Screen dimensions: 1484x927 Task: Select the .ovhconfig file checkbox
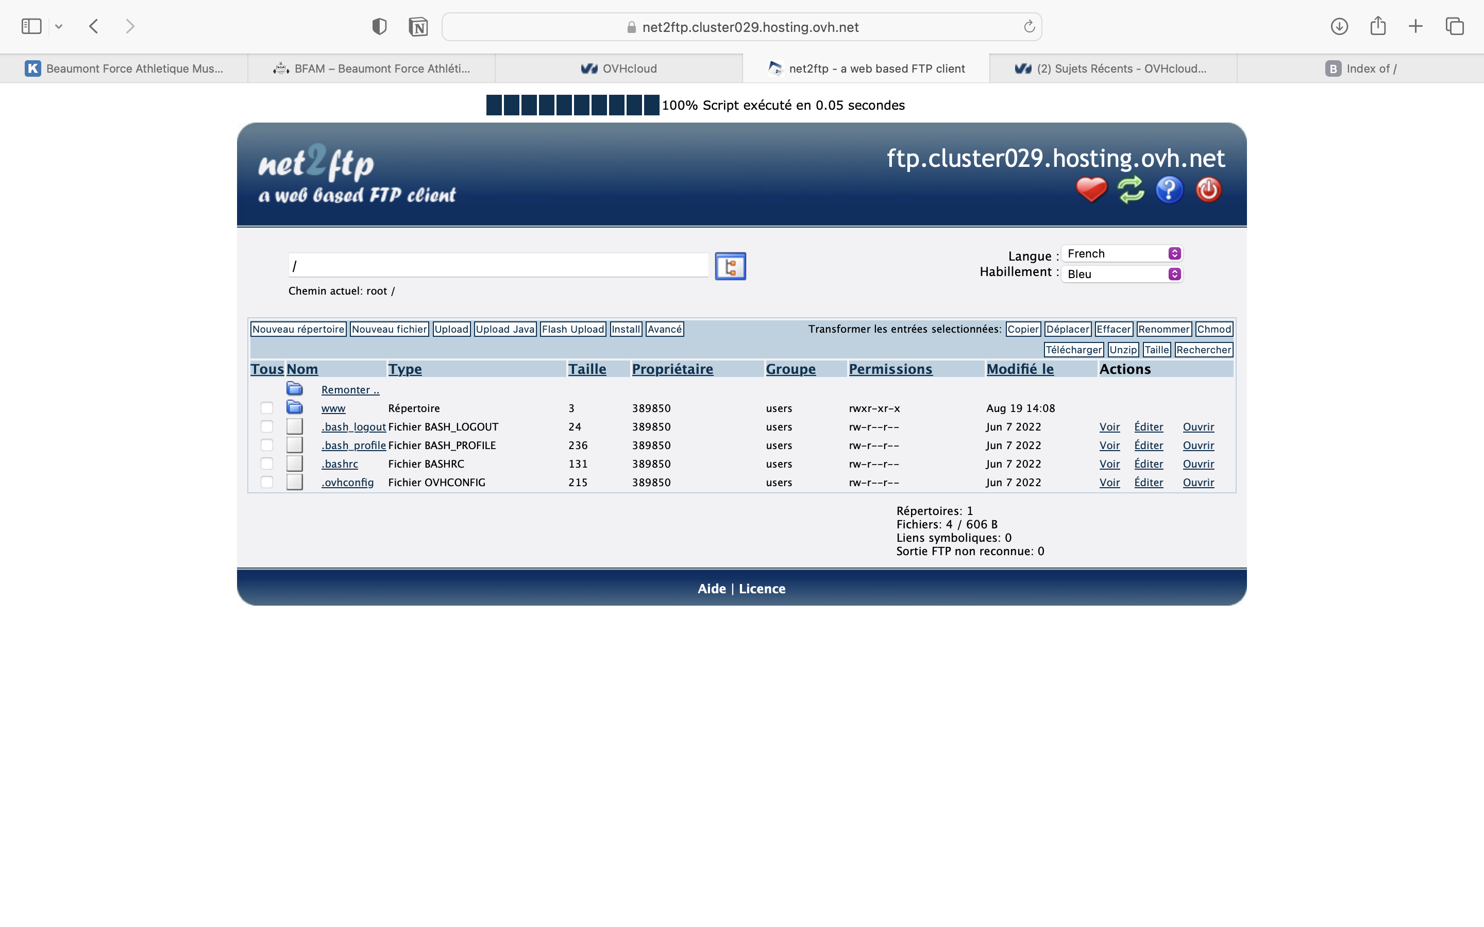click(x=267, y=483)
